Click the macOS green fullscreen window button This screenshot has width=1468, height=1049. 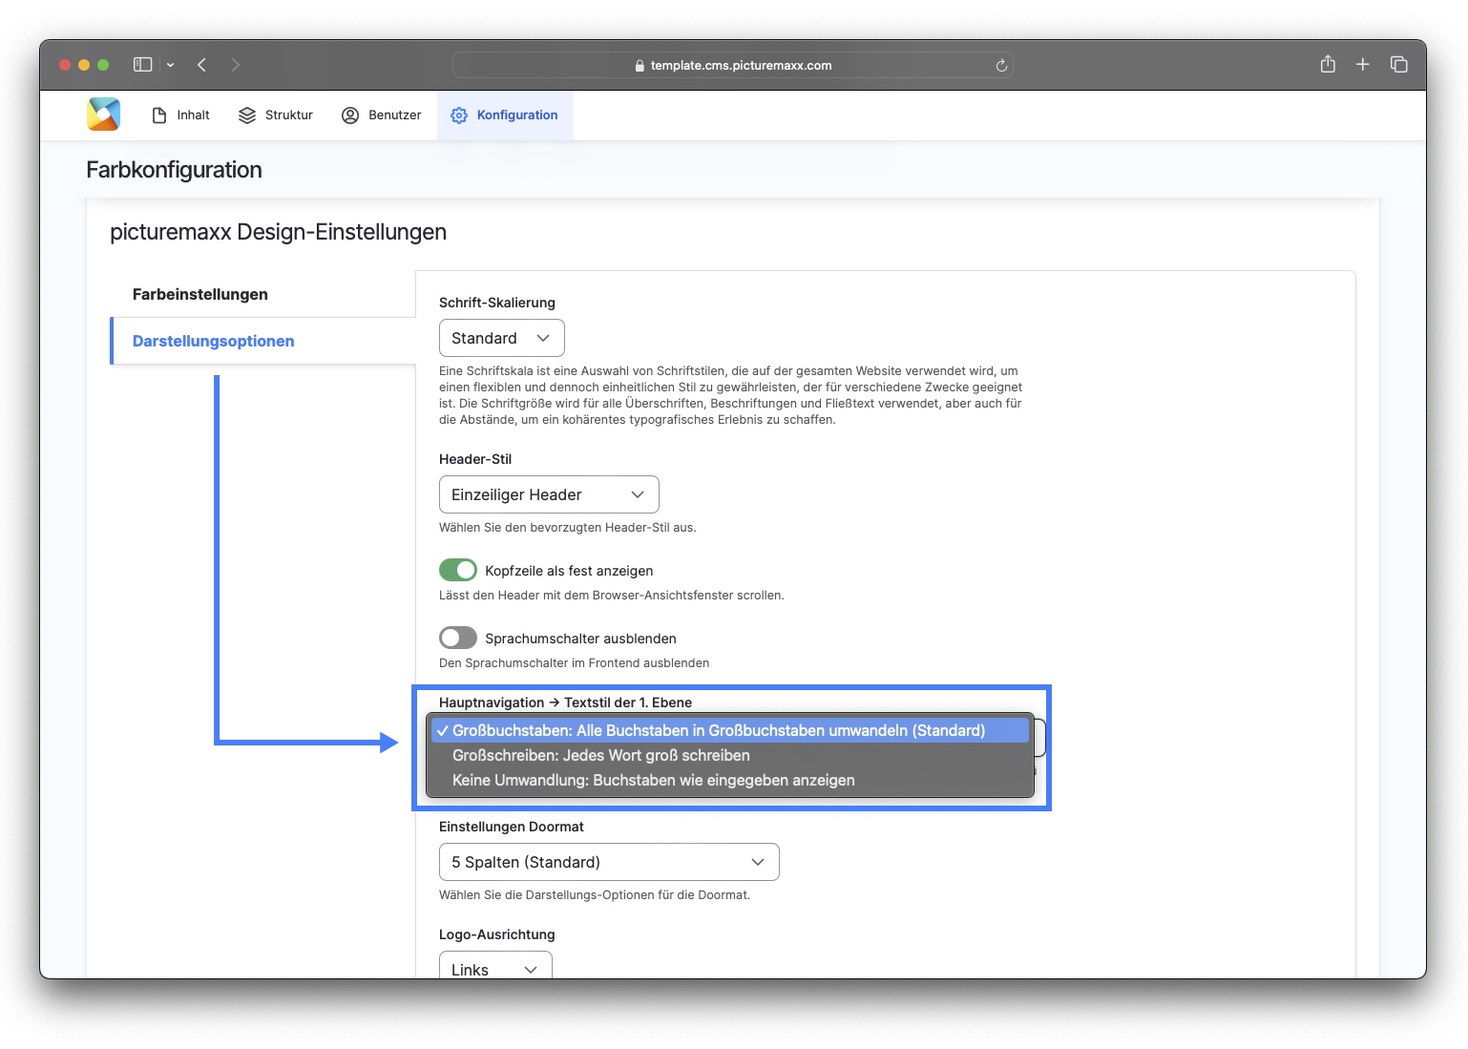click(x=103, y=65)
